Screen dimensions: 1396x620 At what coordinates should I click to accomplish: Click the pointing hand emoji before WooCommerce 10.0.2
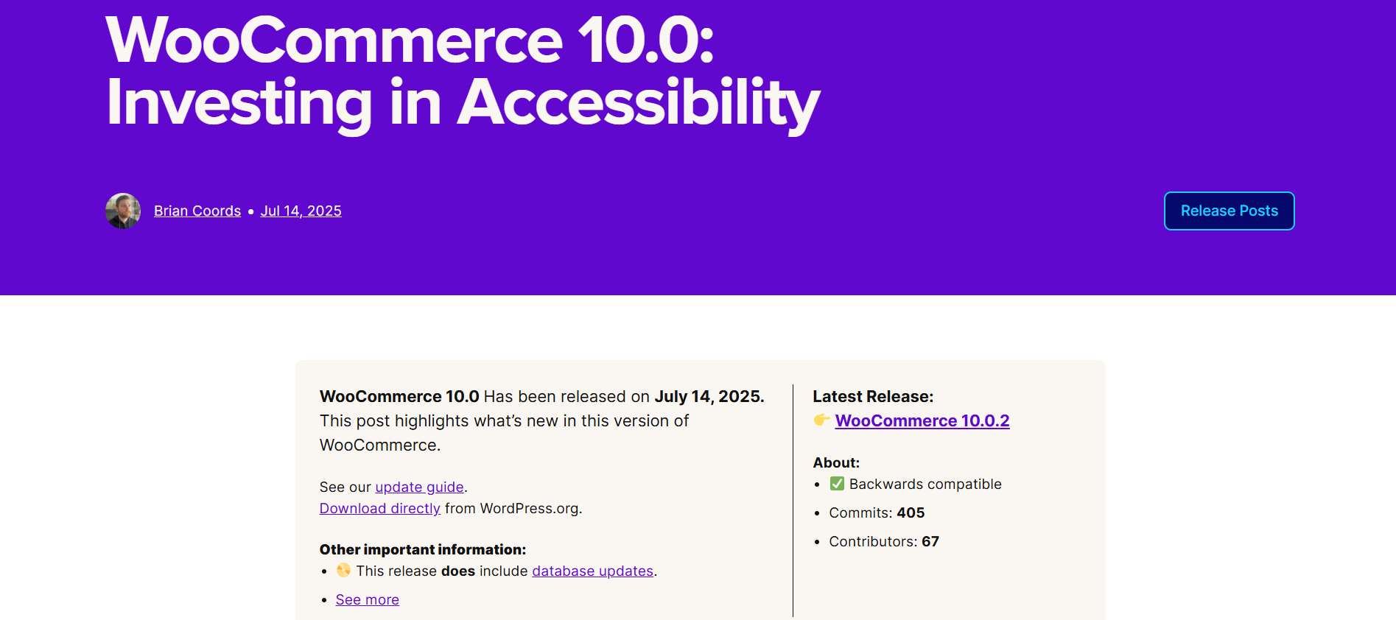(821, 420)
